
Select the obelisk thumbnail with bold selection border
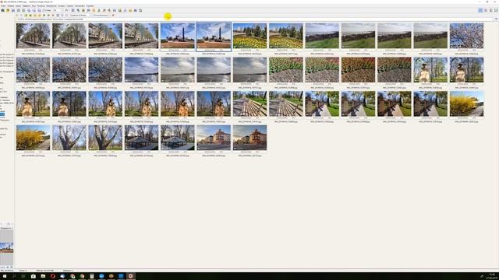214,36
